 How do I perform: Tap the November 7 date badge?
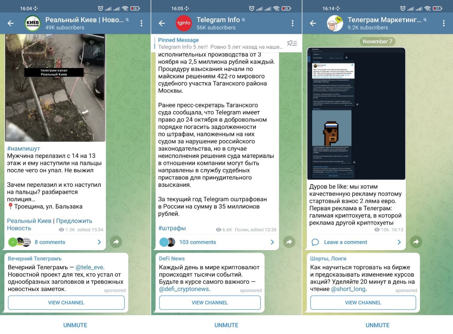378,41
